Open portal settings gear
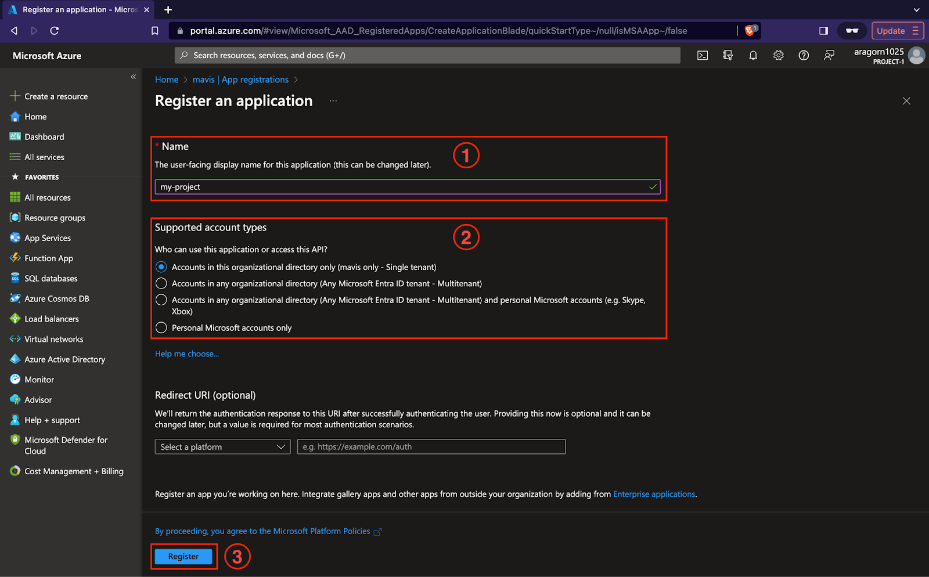 pos(779,55)
